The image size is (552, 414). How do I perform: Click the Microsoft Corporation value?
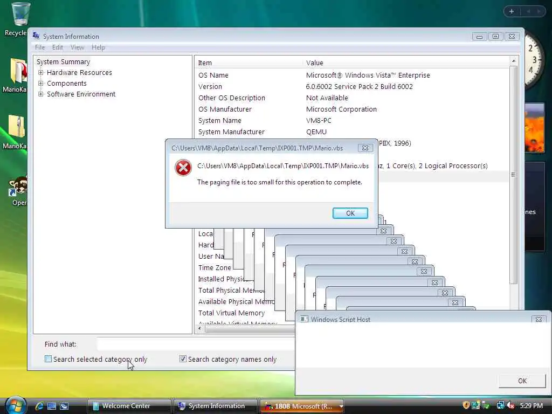tap(341, 109)
